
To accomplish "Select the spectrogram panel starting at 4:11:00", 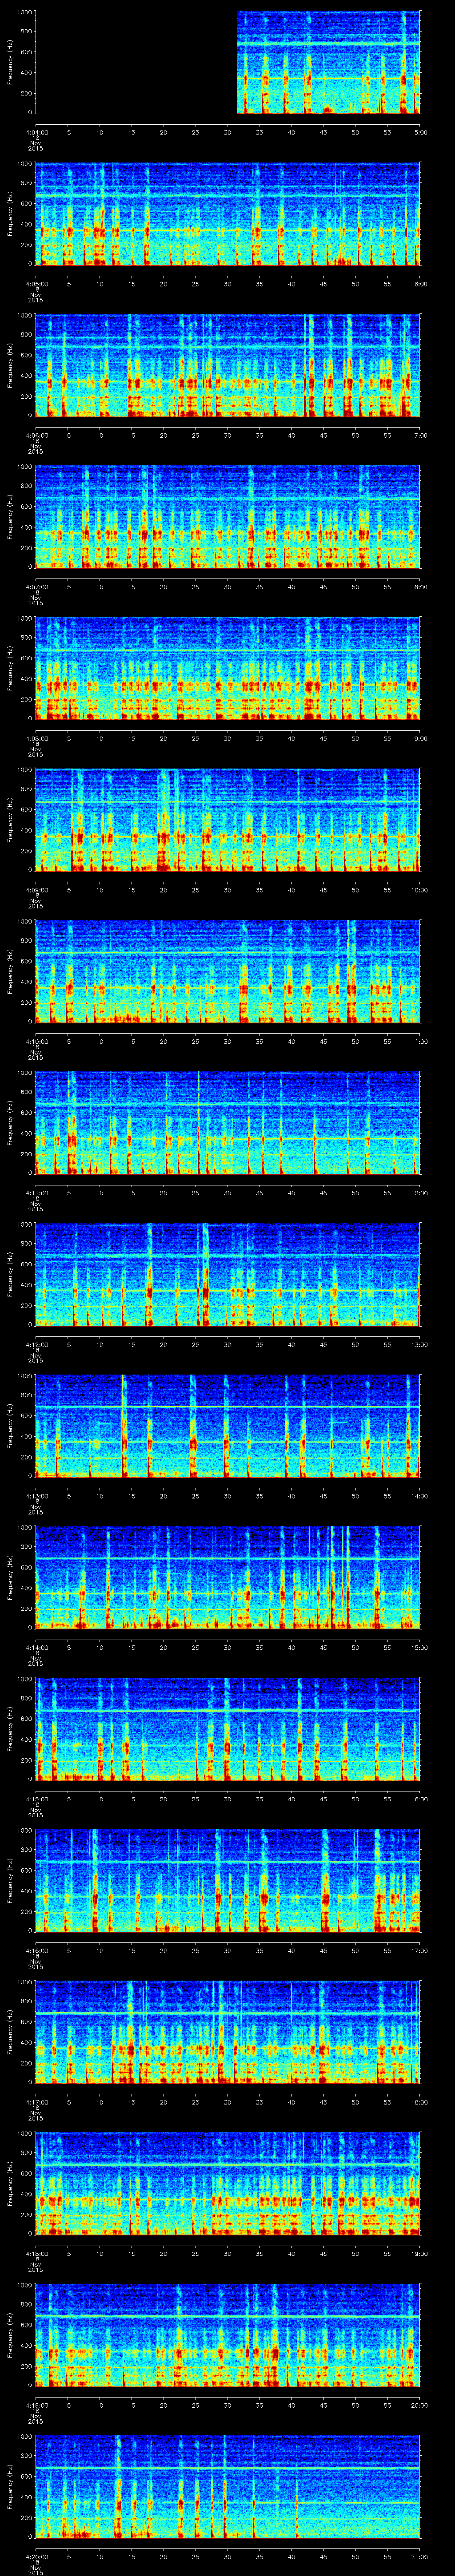I will click(228, 1123).
